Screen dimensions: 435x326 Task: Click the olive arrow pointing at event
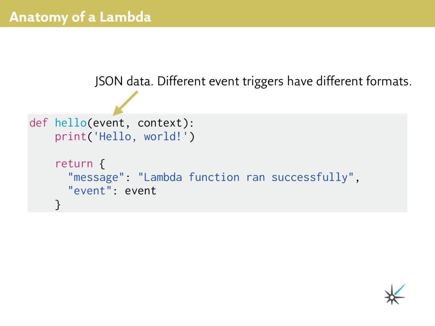pos(126,103)
